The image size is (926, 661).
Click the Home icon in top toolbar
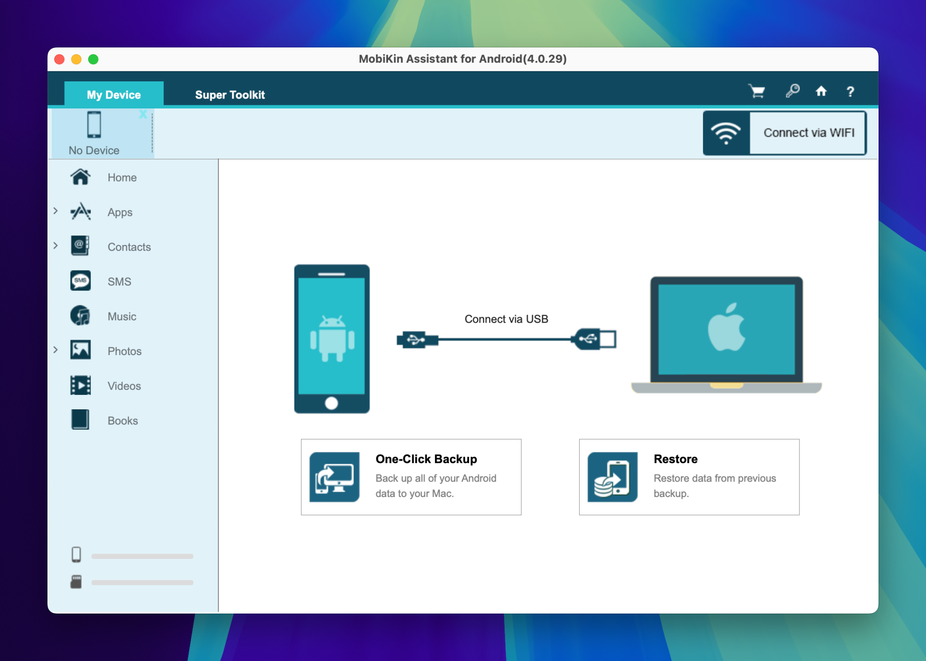tap(822, 91)
